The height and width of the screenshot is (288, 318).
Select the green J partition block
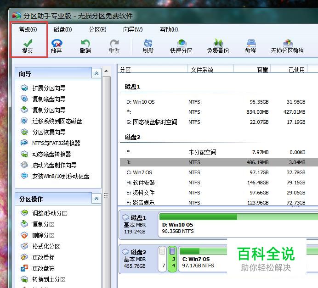[173, 259]
